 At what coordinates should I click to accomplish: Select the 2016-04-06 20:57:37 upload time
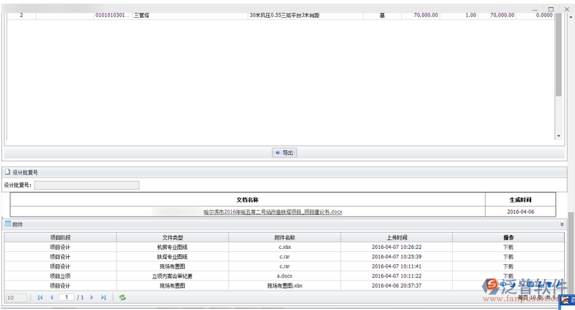[397, 286]
